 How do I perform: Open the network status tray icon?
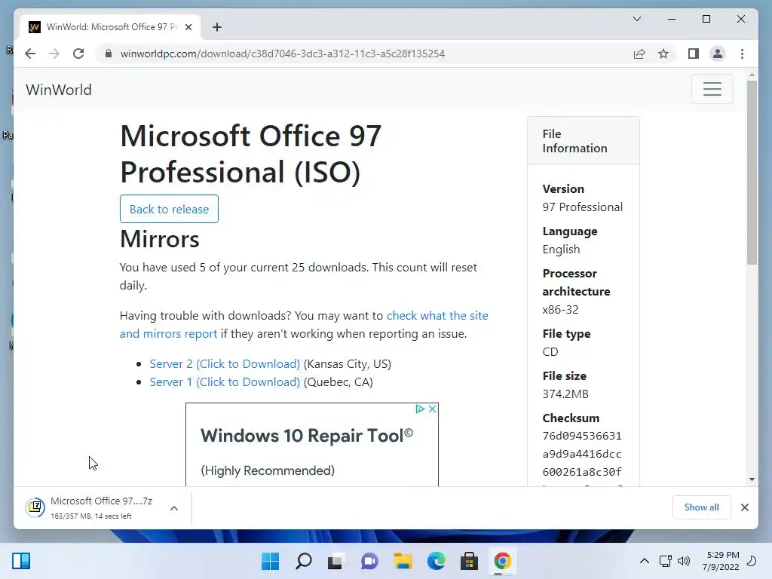pyautogui.click(x=665, y=561)
